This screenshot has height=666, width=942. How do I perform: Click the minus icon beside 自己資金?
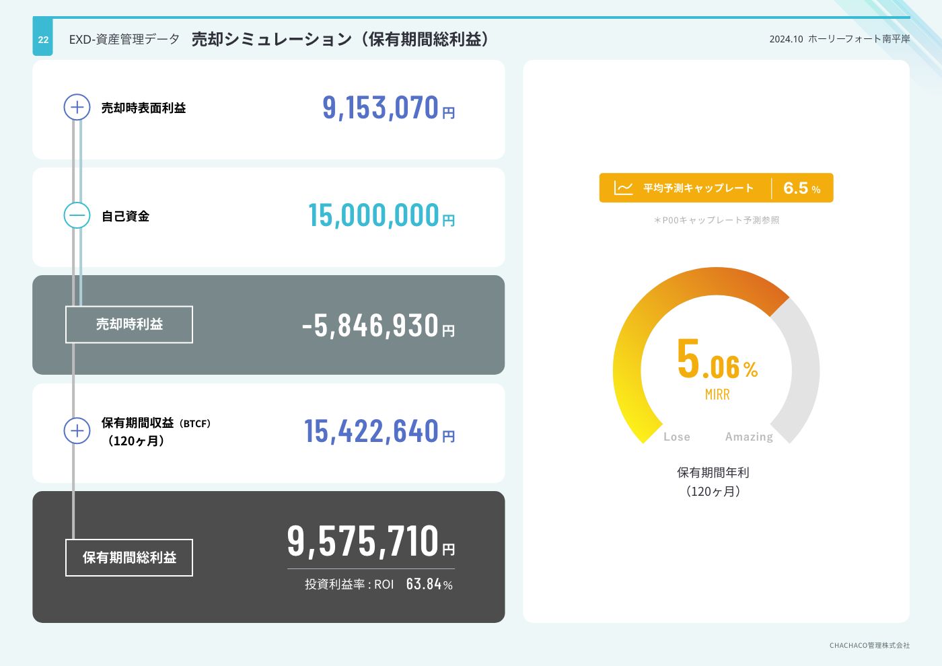(x=77, y=216)
